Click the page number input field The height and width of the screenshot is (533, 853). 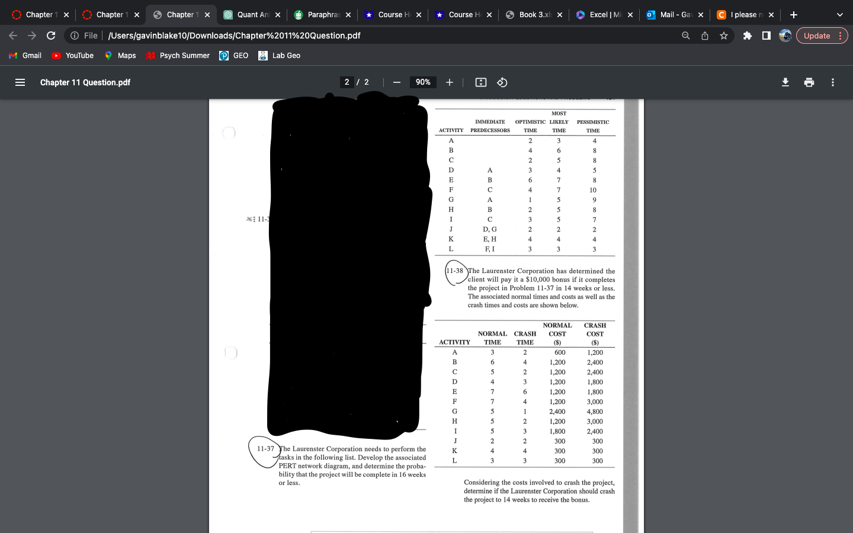(x=347, y=82)
